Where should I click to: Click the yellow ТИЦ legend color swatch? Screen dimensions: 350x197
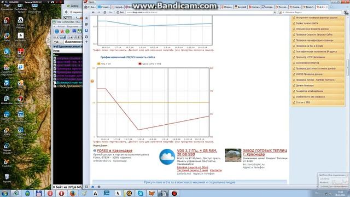pyautogui.click(x=98, y=64)
